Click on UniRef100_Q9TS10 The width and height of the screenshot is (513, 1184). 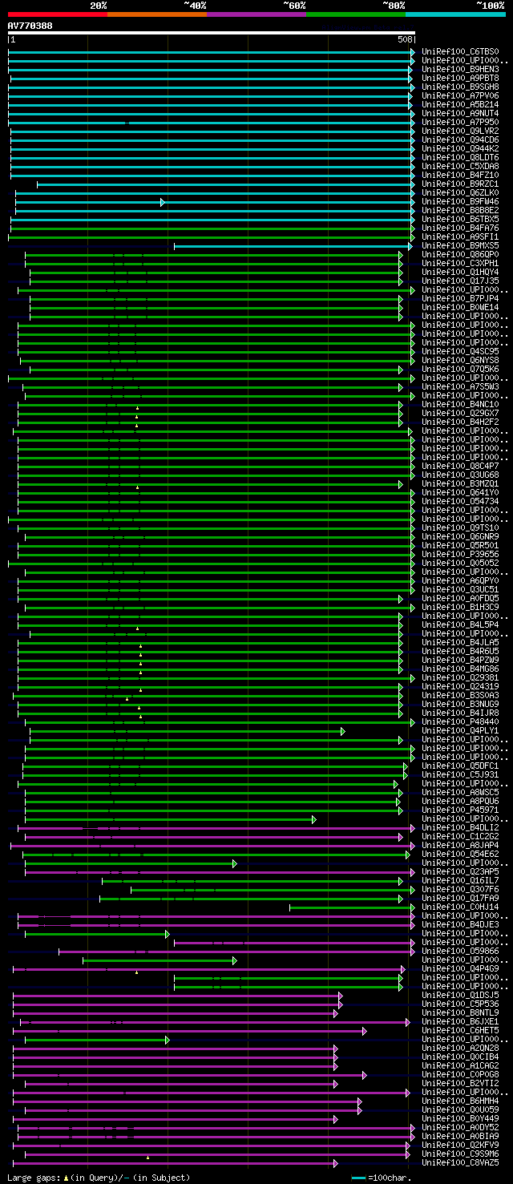point(459,528)
